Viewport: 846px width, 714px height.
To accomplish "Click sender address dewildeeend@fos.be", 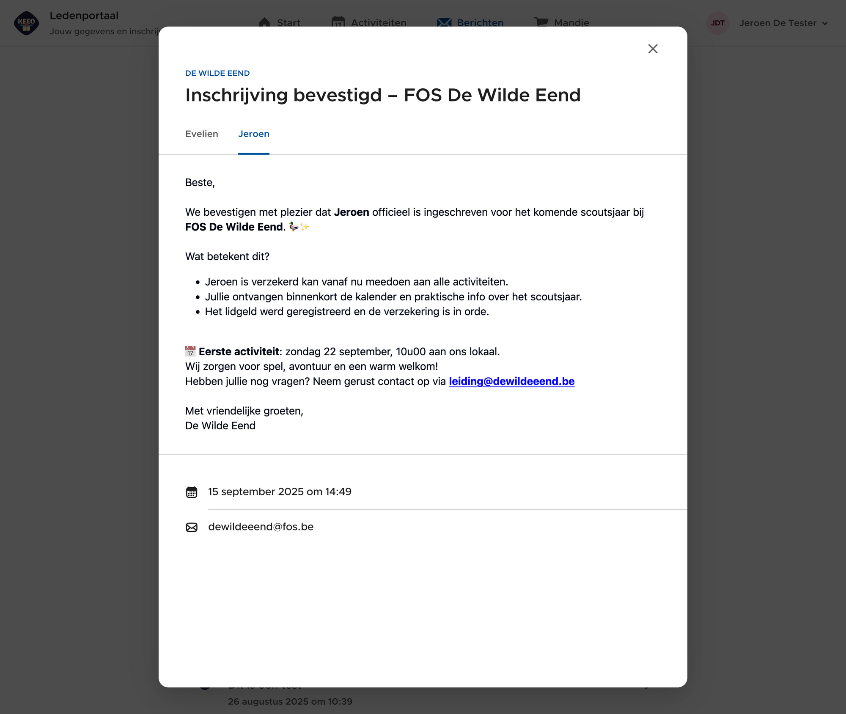I will [261, 527].
